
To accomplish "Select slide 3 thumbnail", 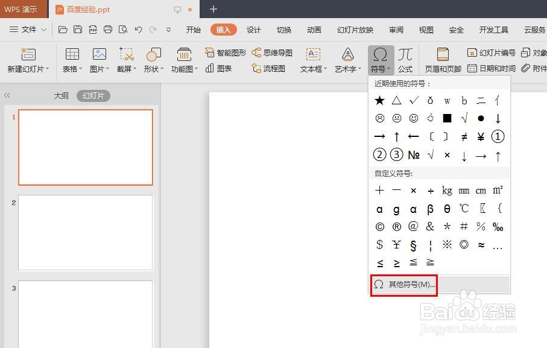I will pyautogui.click(x=86, y=314).
